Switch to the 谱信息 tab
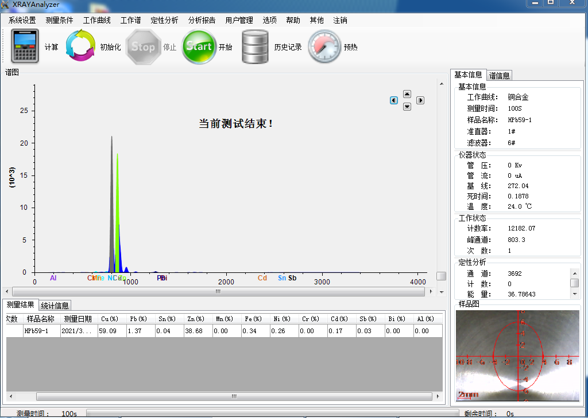The width and height of the screenshot is (588, 418). [499, 76]
